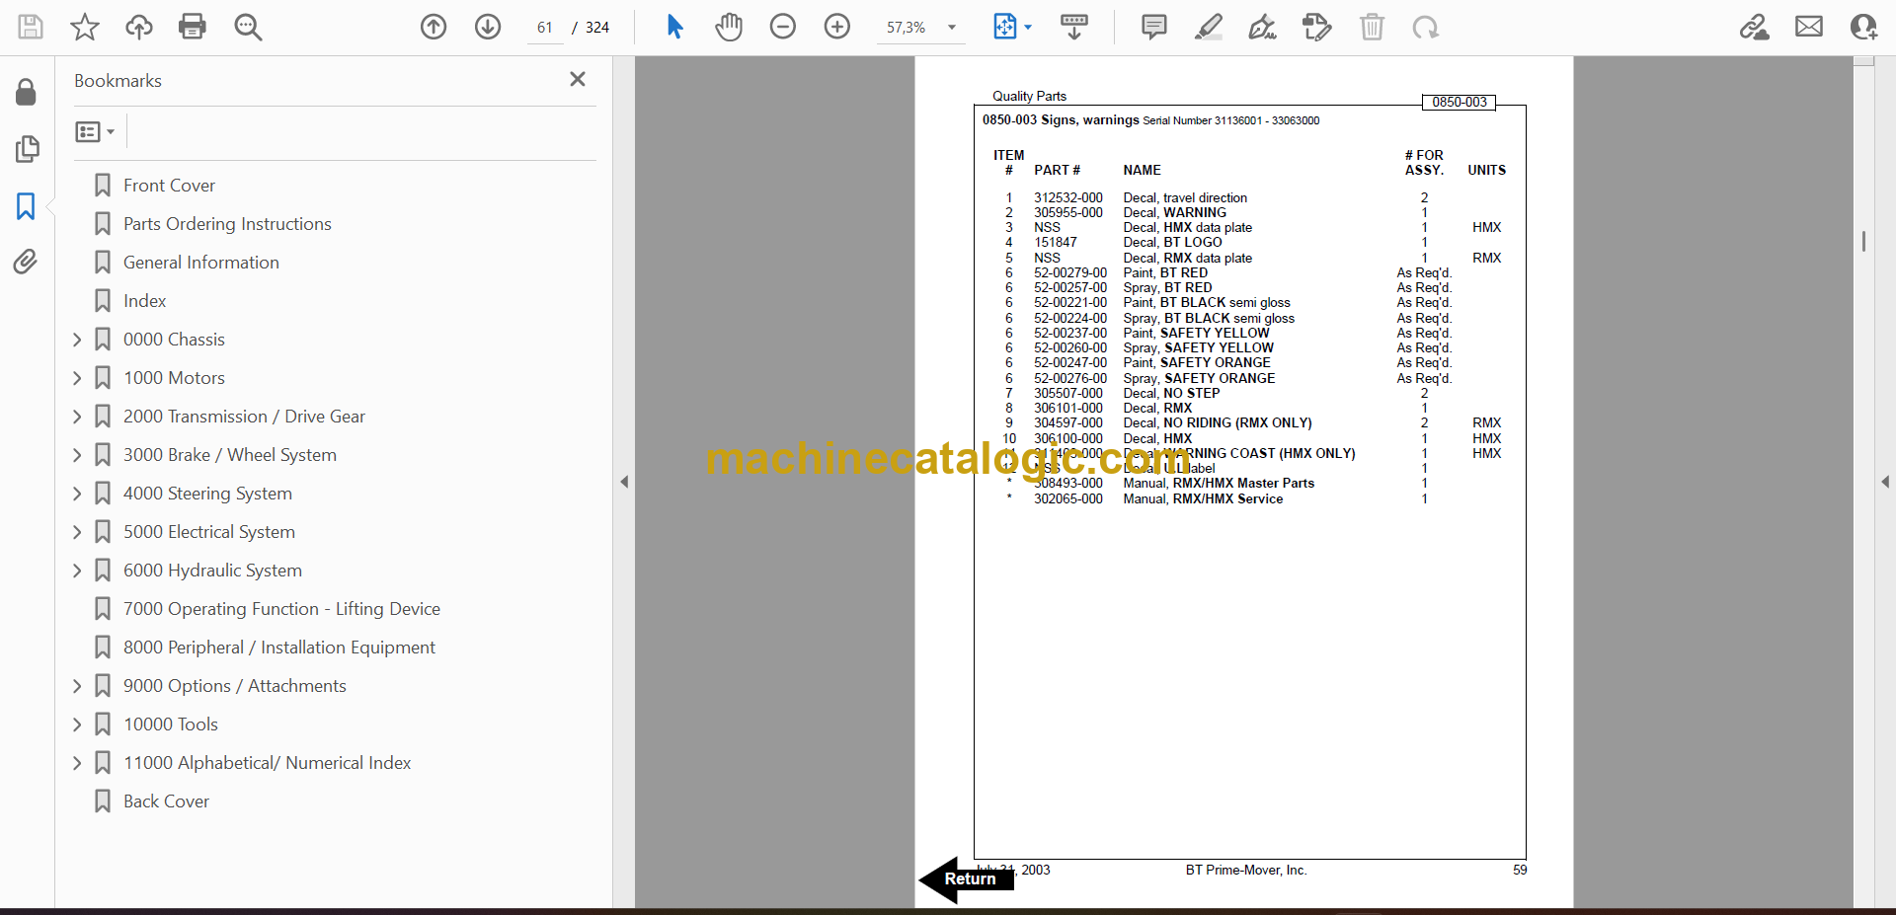
Task: Open page thumbnails sidebar panel
Action: pos(27,149)
